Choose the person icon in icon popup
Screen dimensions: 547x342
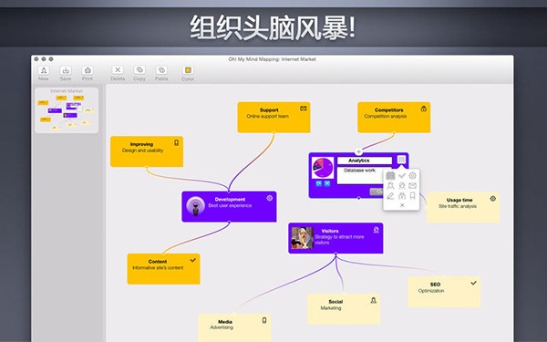coord(391,186)
